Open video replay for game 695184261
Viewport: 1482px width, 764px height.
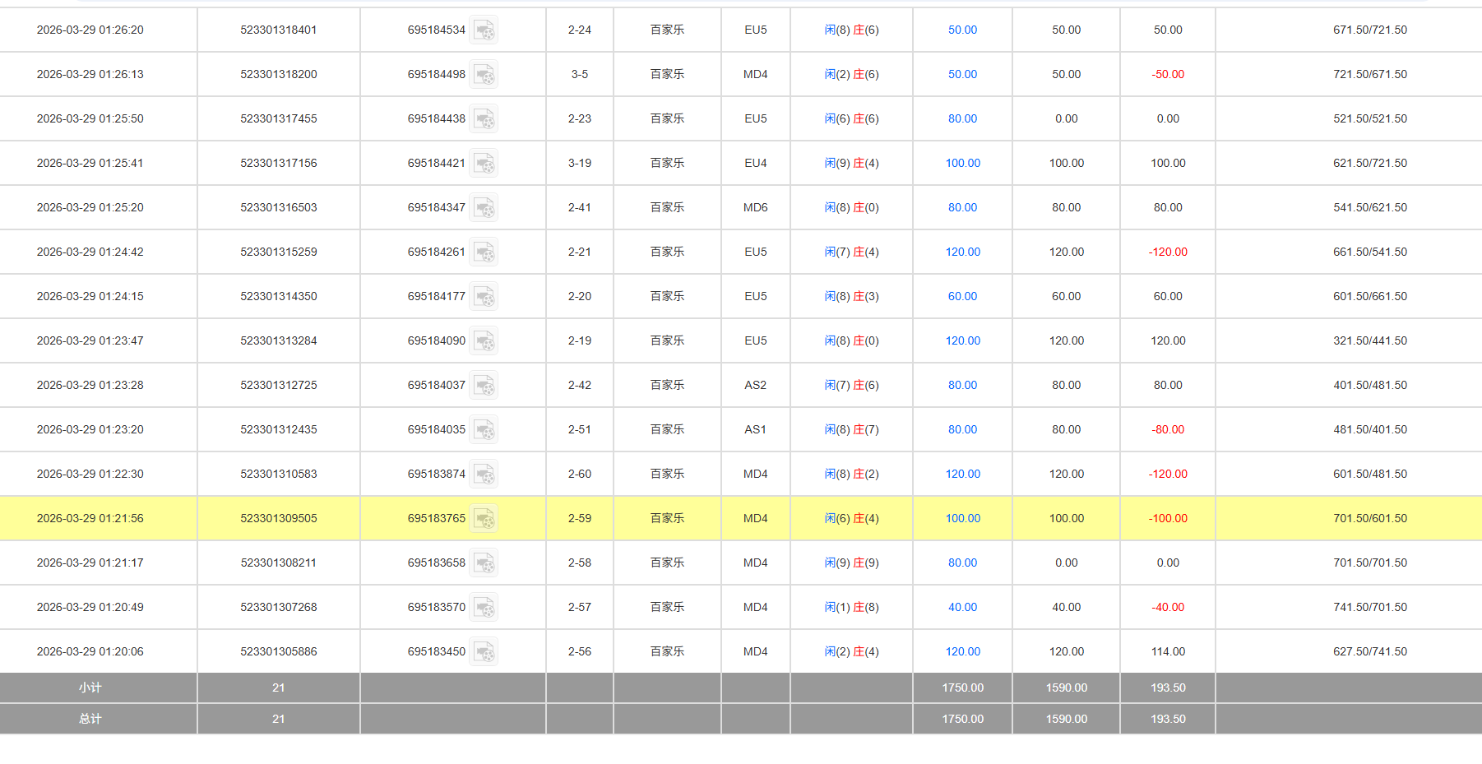pyautogui.click(x=484, y=252)
